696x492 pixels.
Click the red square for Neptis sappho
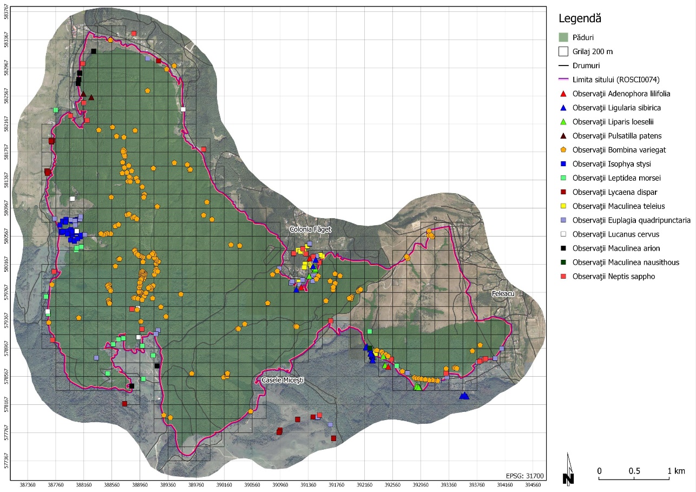tap(563, 277)
